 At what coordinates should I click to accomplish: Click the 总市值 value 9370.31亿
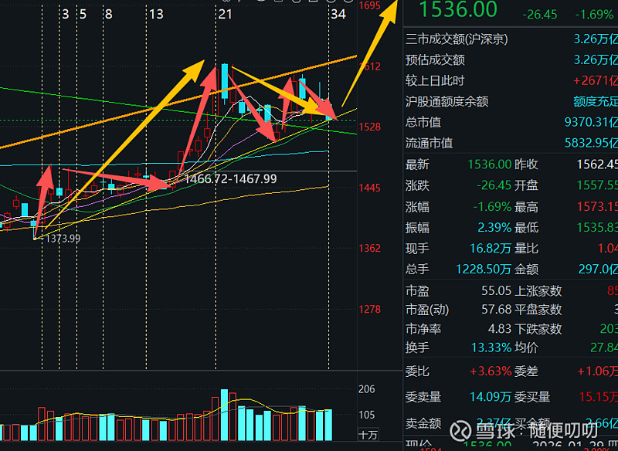(x=591, y=122)
